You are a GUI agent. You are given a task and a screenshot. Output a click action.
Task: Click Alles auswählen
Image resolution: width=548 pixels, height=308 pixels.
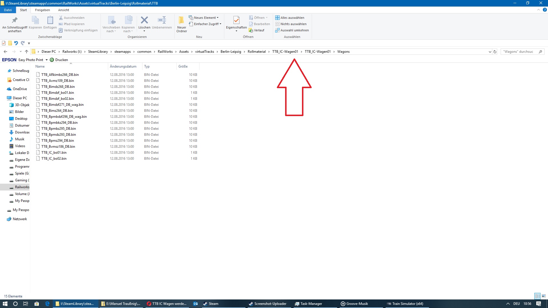coord(290,18)
